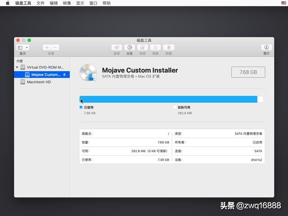Close the Disk Utility window

(x=18, y=40)
